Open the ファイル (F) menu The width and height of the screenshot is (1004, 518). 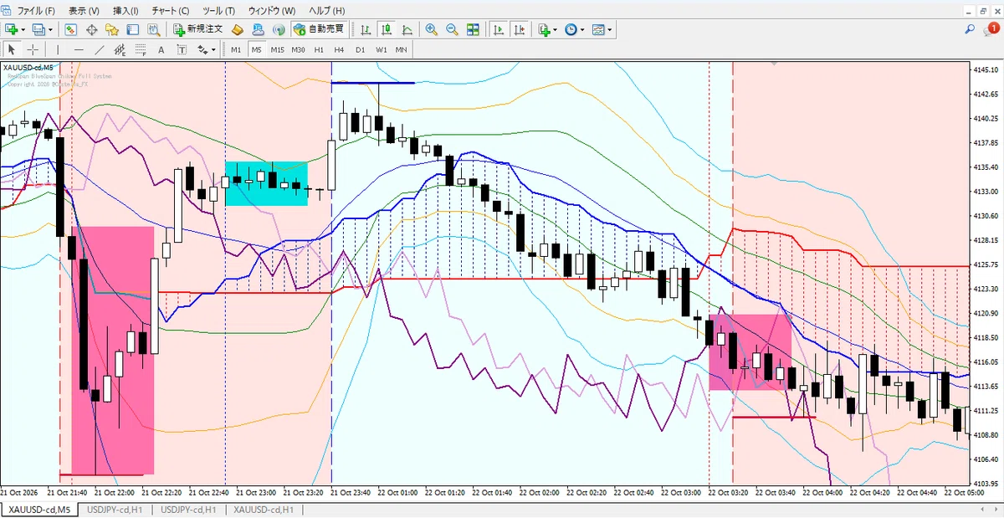[37, 10]
